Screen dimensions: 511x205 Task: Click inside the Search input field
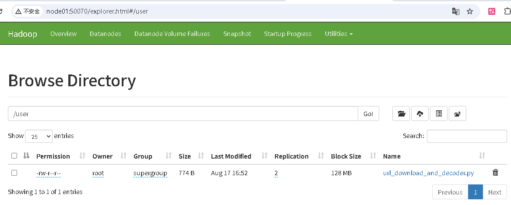pos(467,136)
